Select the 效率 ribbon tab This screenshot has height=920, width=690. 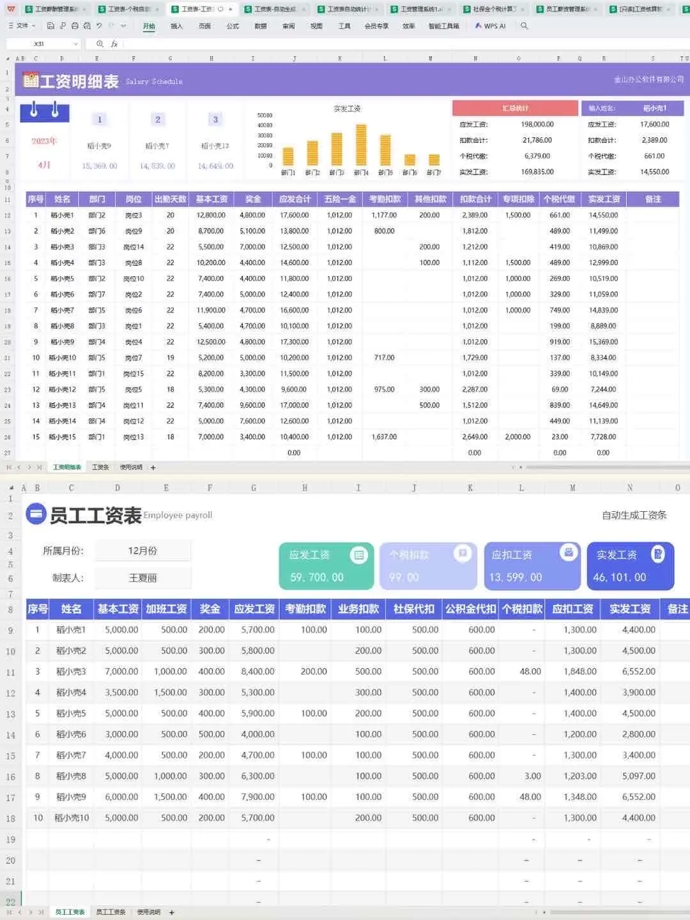[409, 26]
